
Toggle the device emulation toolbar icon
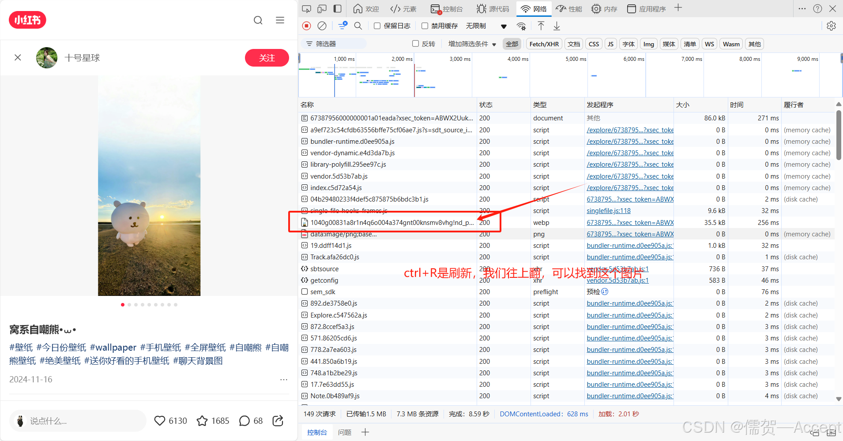click(x=322, y=8)
